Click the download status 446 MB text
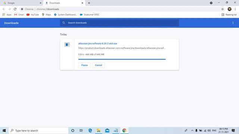Screen dimensions: 239x134 [x=91, y=54]
